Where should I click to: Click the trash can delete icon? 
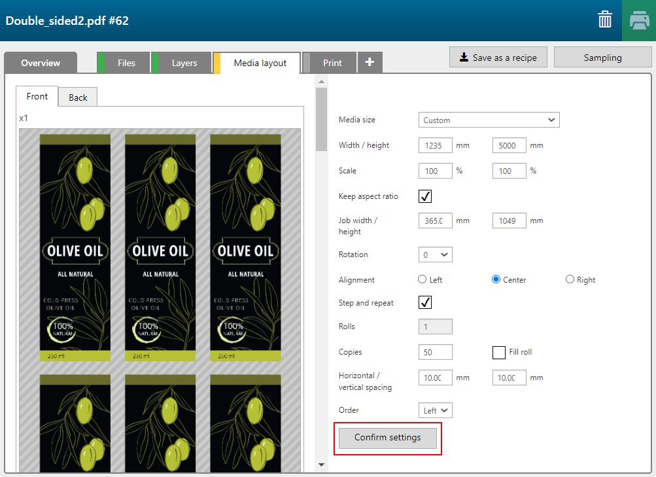coord(605,20)
